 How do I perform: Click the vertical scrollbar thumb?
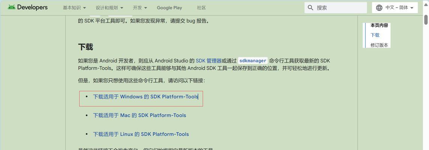(426, 20)
